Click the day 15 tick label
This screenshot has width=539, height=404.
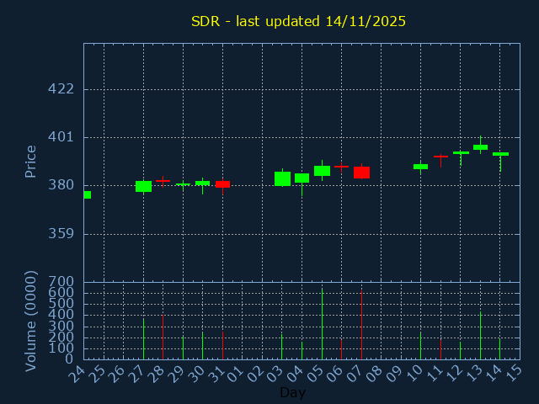pos(515,373)
